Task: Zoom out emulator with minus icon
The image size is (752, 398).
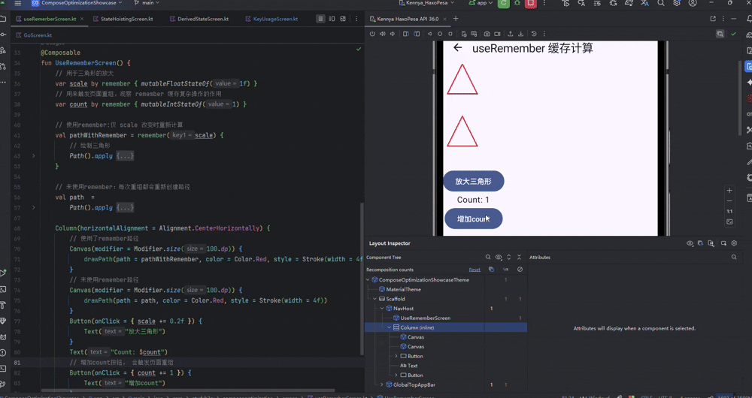Action: (x=729, y=201)
